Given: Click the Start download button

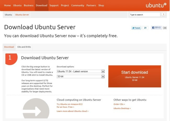Looking at the screenshot, I should point(135,76).
